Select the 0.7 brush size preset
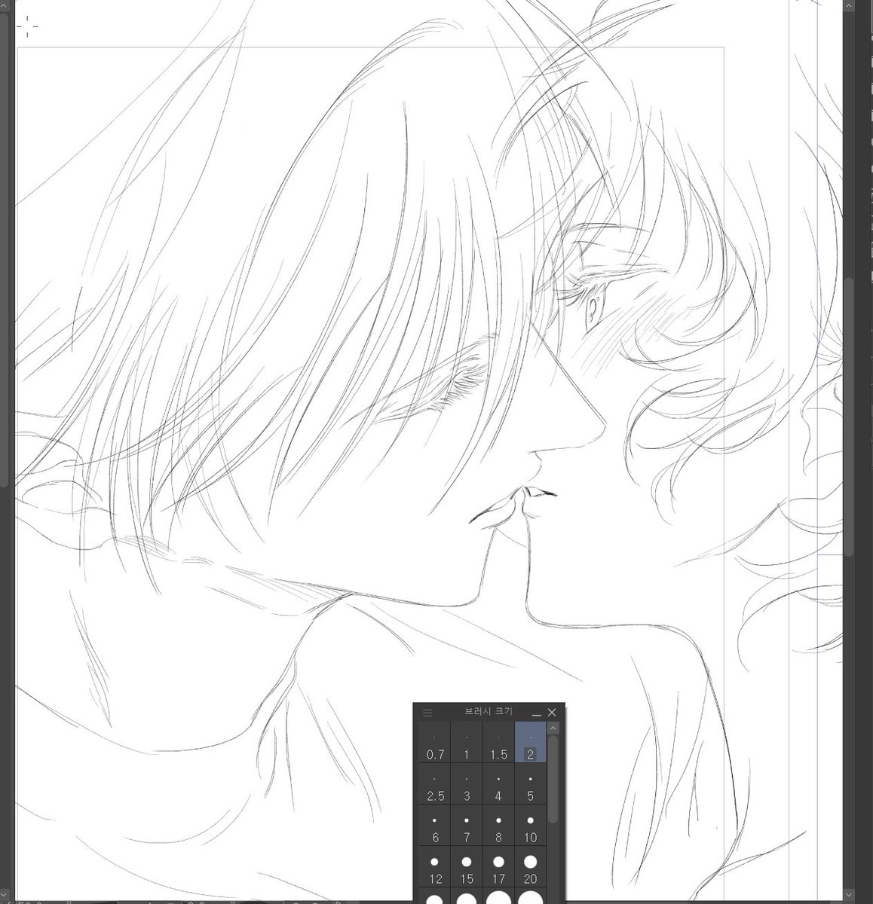 (435, 742)
